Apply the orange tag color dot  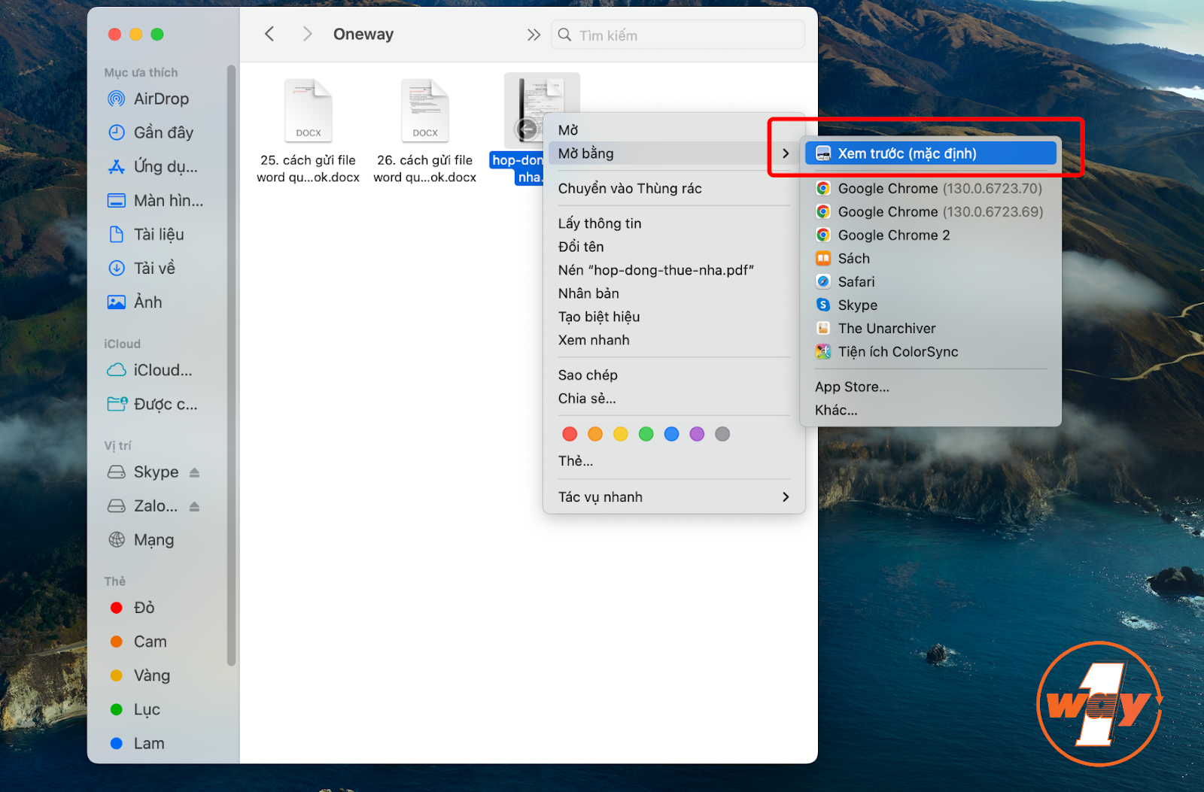click(595, 434)
